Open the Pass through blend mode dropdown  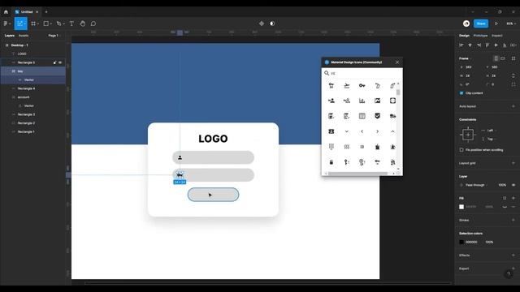474,185
